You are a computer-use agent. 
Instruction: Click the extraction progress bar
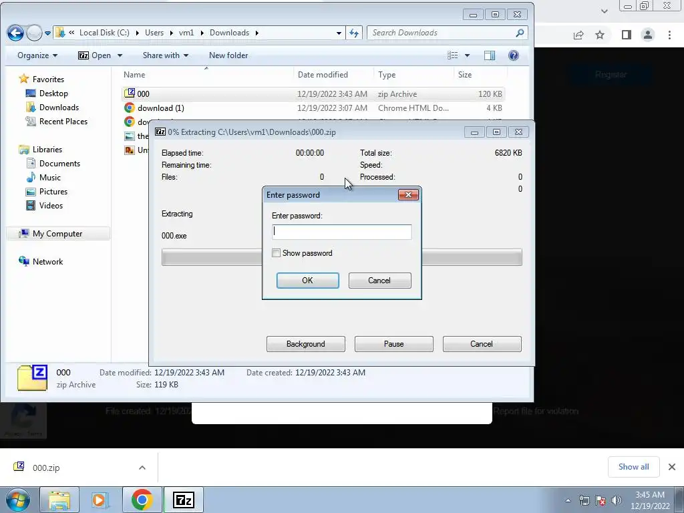(x=341, y=257)
